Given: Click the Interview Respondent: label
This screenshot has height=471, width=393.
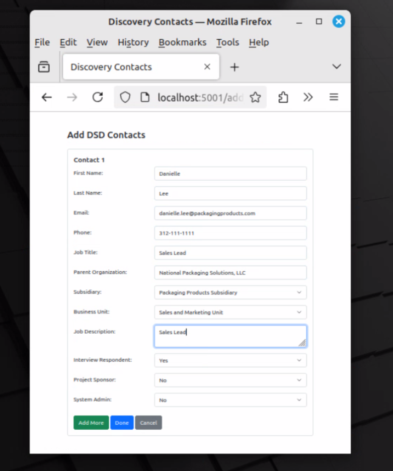Looking at the screenshot, I should coord(103,360).
